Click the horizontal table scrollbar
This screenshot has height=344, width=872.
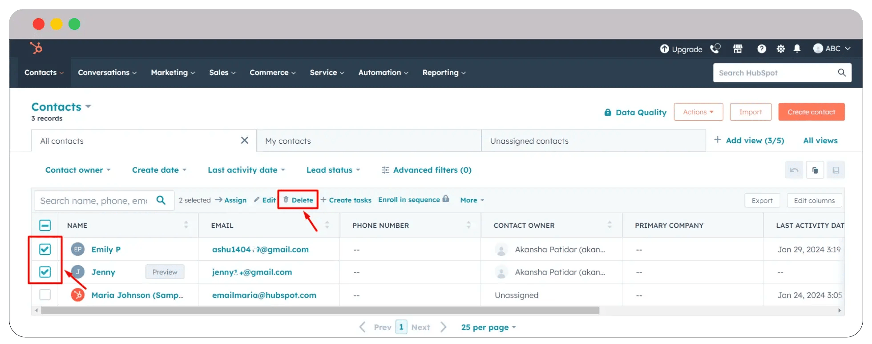point(320,310)
